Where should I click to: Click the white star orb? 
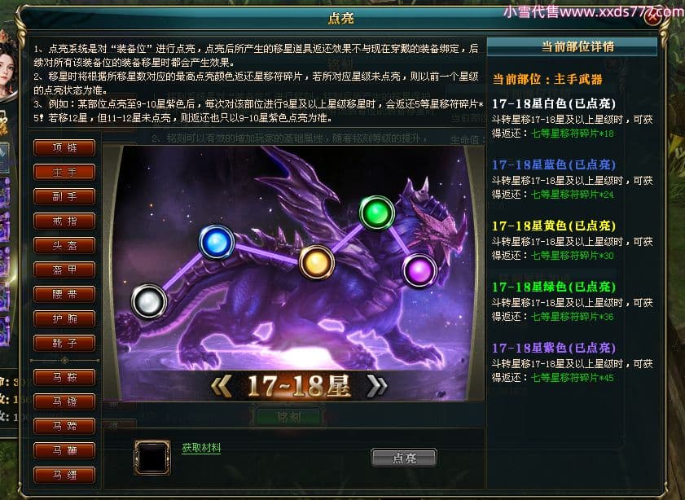point(149,300)
